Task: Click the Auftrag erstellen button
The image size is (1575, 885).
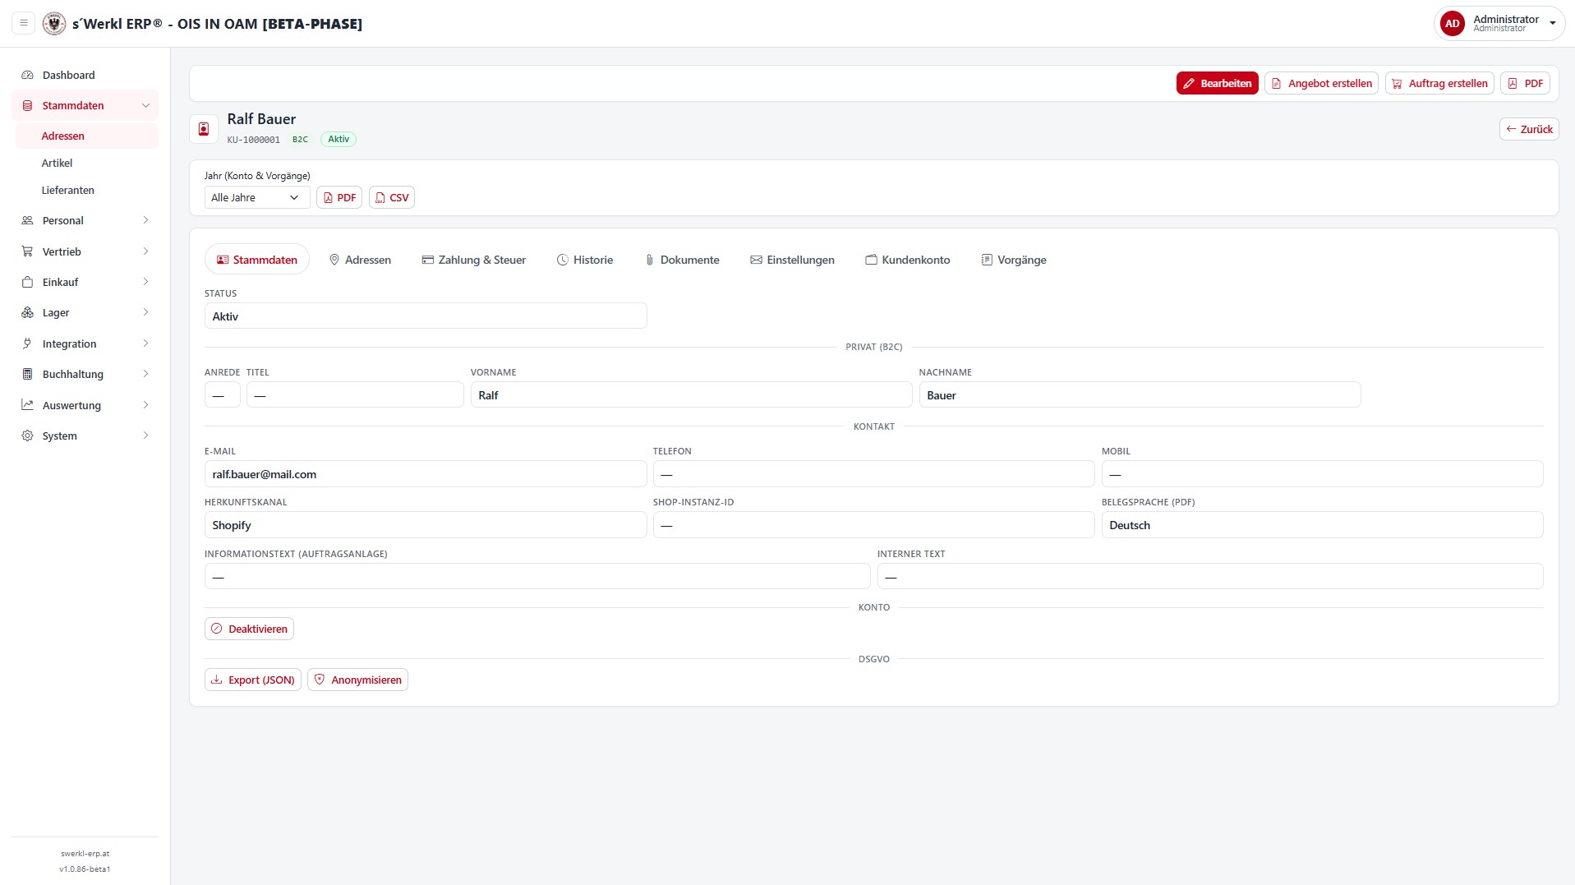Action: pyautogui.click(x=1439, y=83)
